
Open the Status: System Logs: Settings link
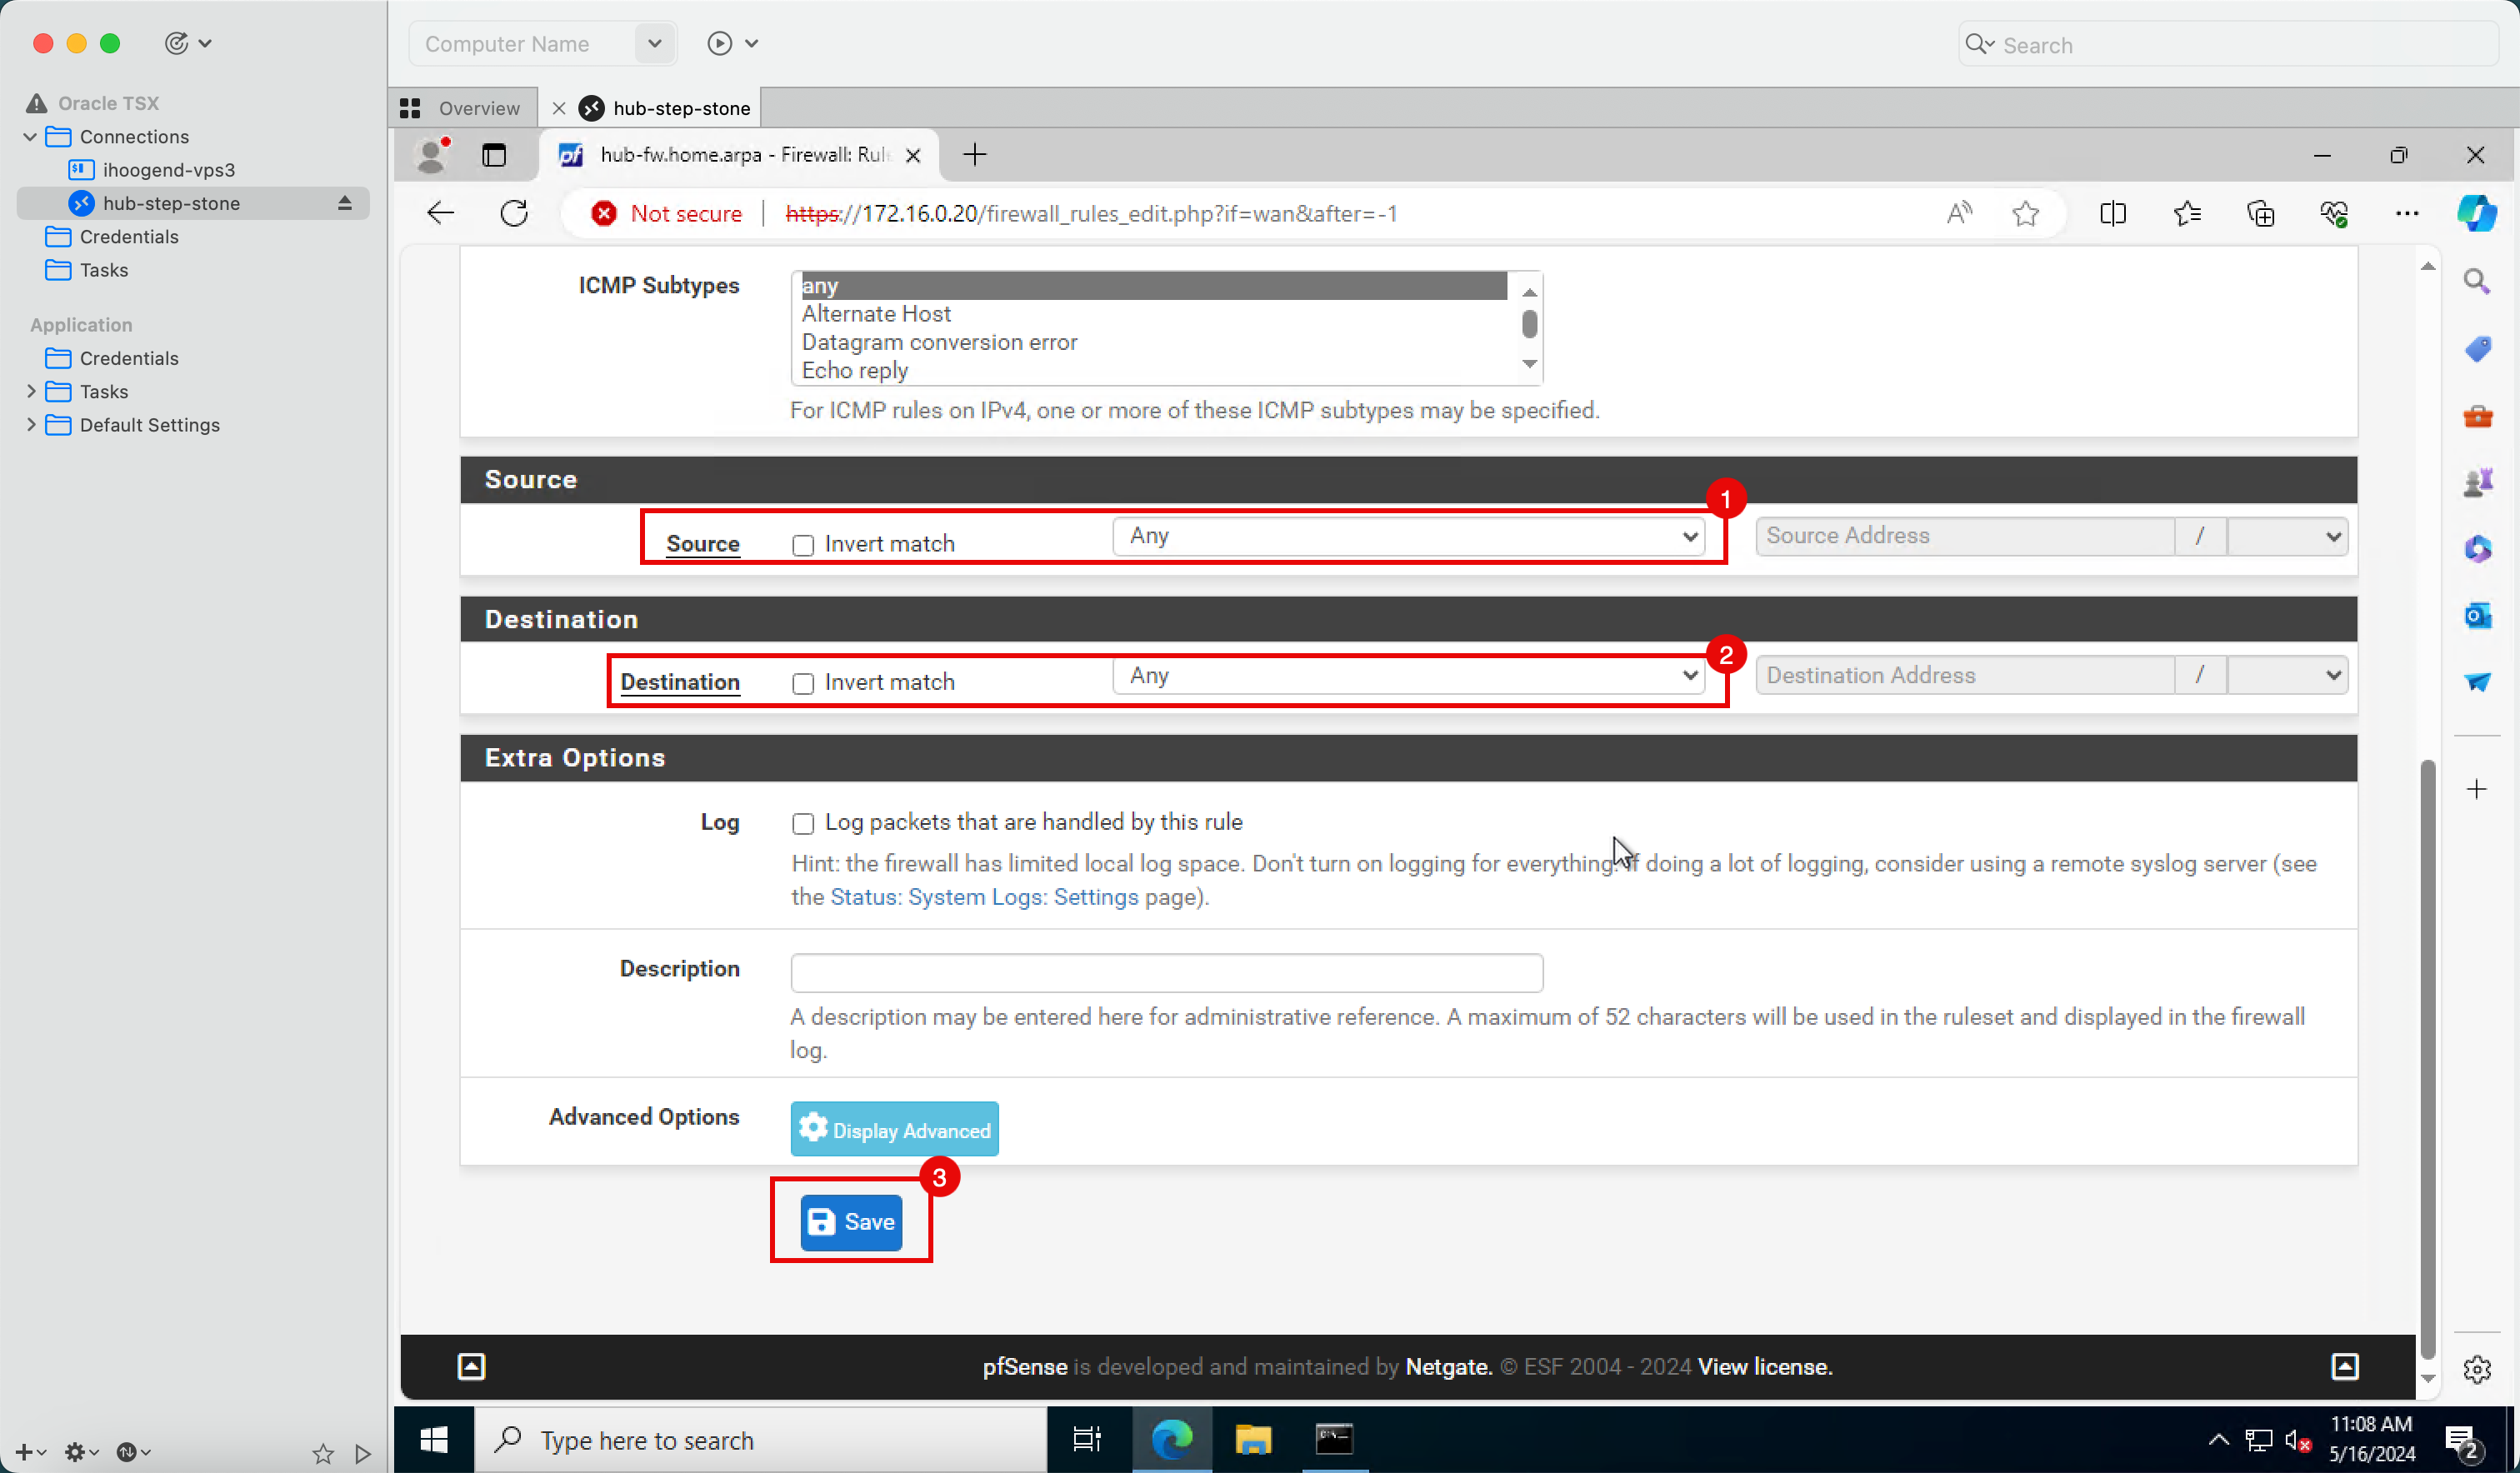tap(984, 897)
